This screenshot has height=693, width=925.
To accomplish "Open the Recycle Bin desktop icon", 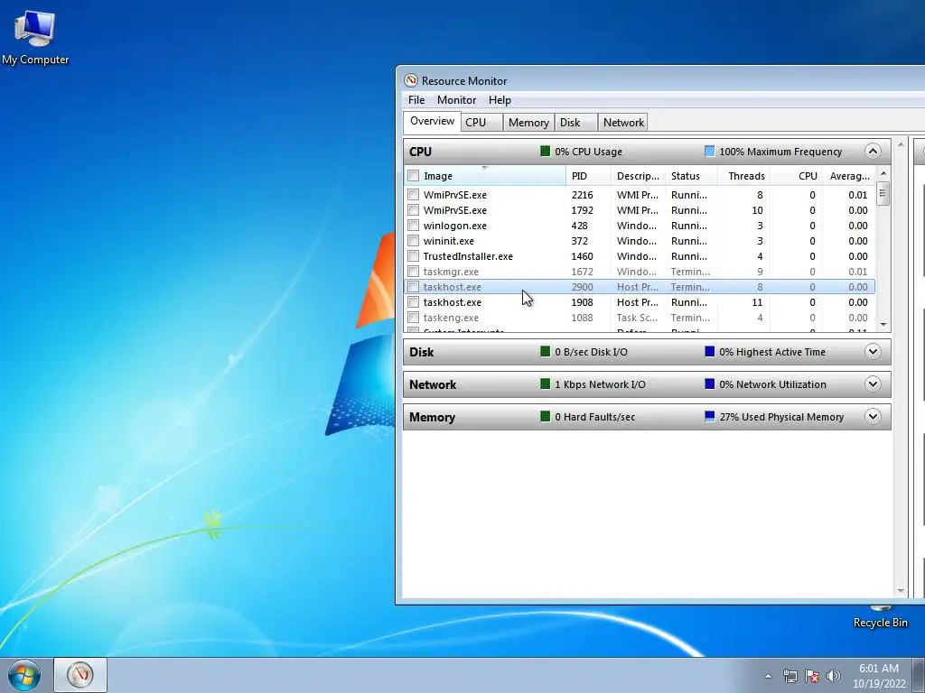I will pos(880,617).
